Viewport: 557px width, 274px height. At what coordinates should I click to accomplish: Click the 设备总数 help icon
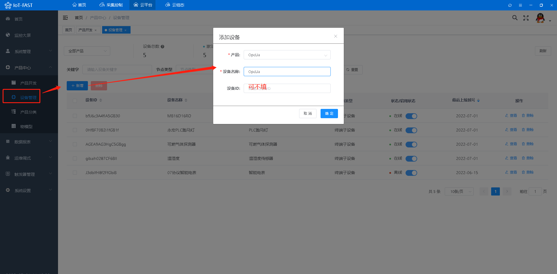coord(162,47)
